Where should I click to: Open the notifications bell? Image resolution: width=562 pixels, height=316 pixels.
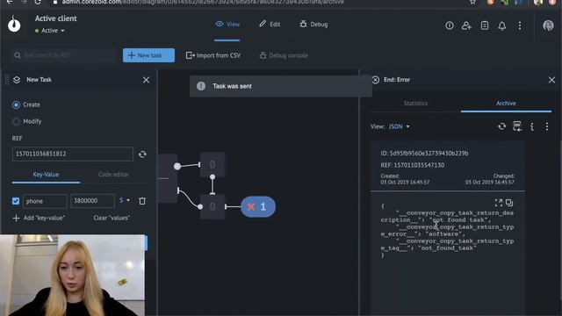(501, 25)
